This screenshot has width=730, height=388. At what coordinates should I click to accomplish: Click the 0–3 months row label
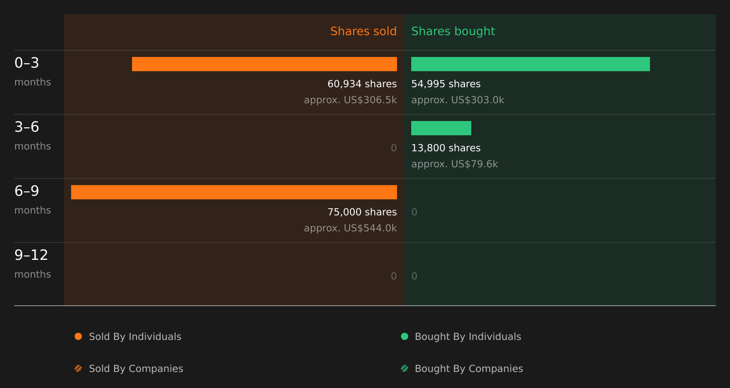[x=32, y=72]
